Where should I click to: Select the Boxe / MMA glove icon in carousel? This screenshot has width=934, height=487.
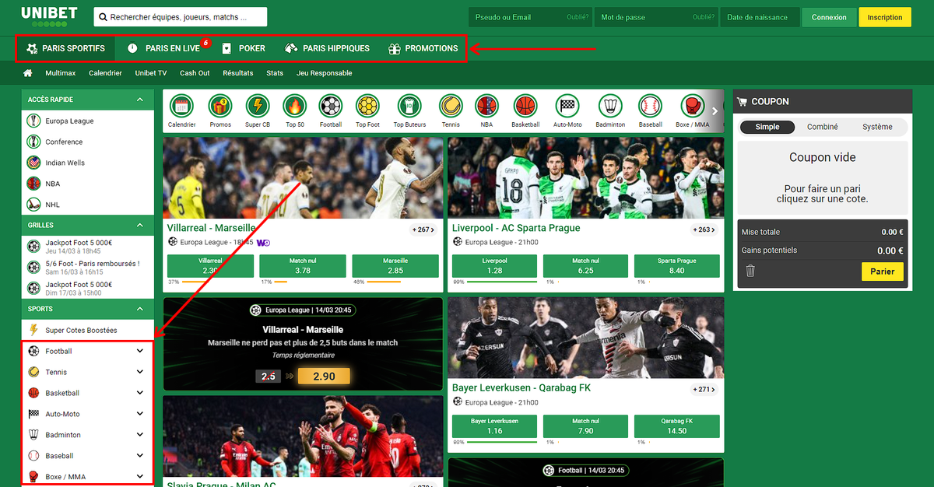pos(692,106)
